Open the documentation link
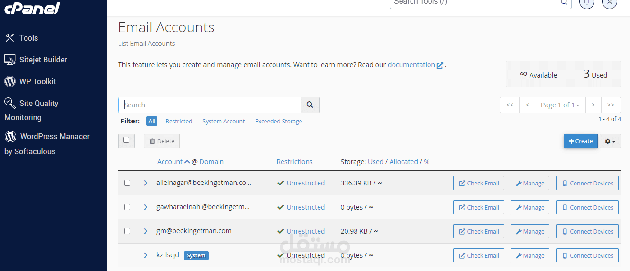 click(411, 65)
